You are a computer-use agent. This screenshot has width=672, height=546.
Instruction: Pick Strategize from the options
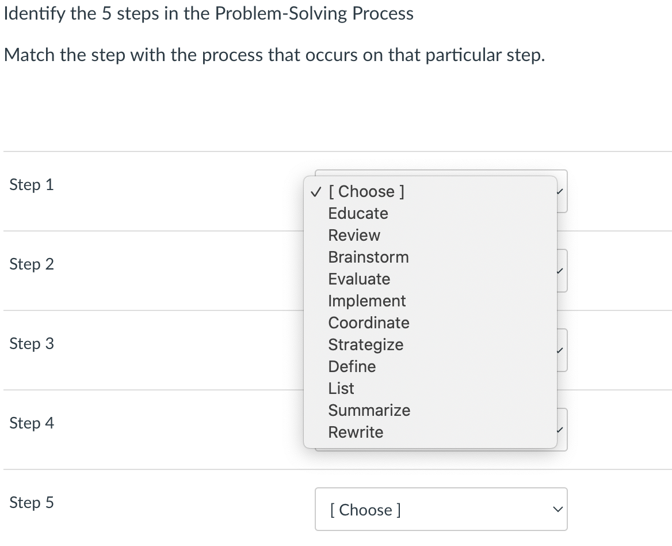[x=365, y=344]
